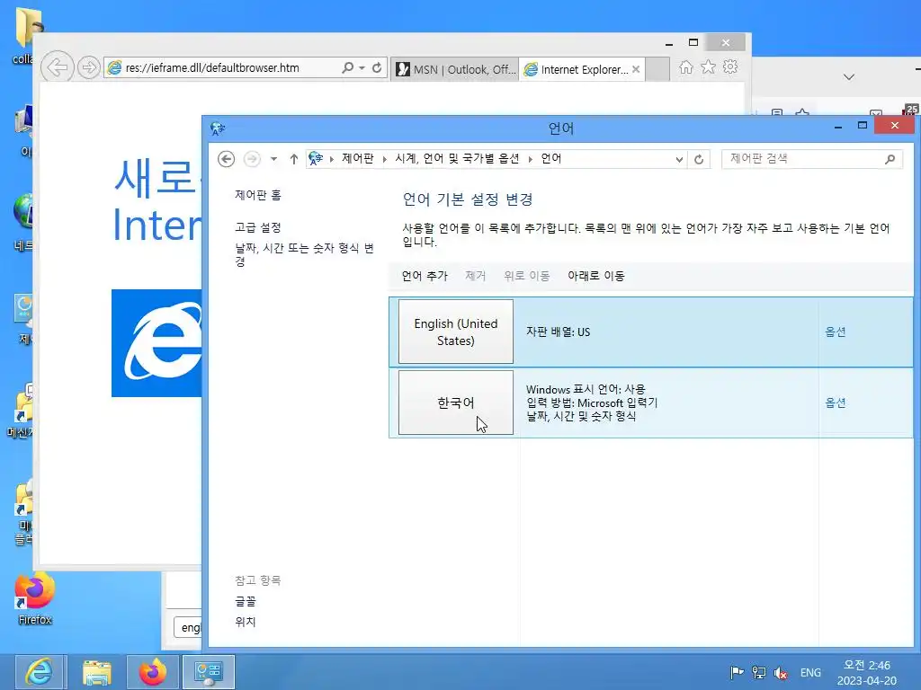The height and width of the screenshot is (690, 921).
Task: Go up one level in control panel
Action: 294,159
